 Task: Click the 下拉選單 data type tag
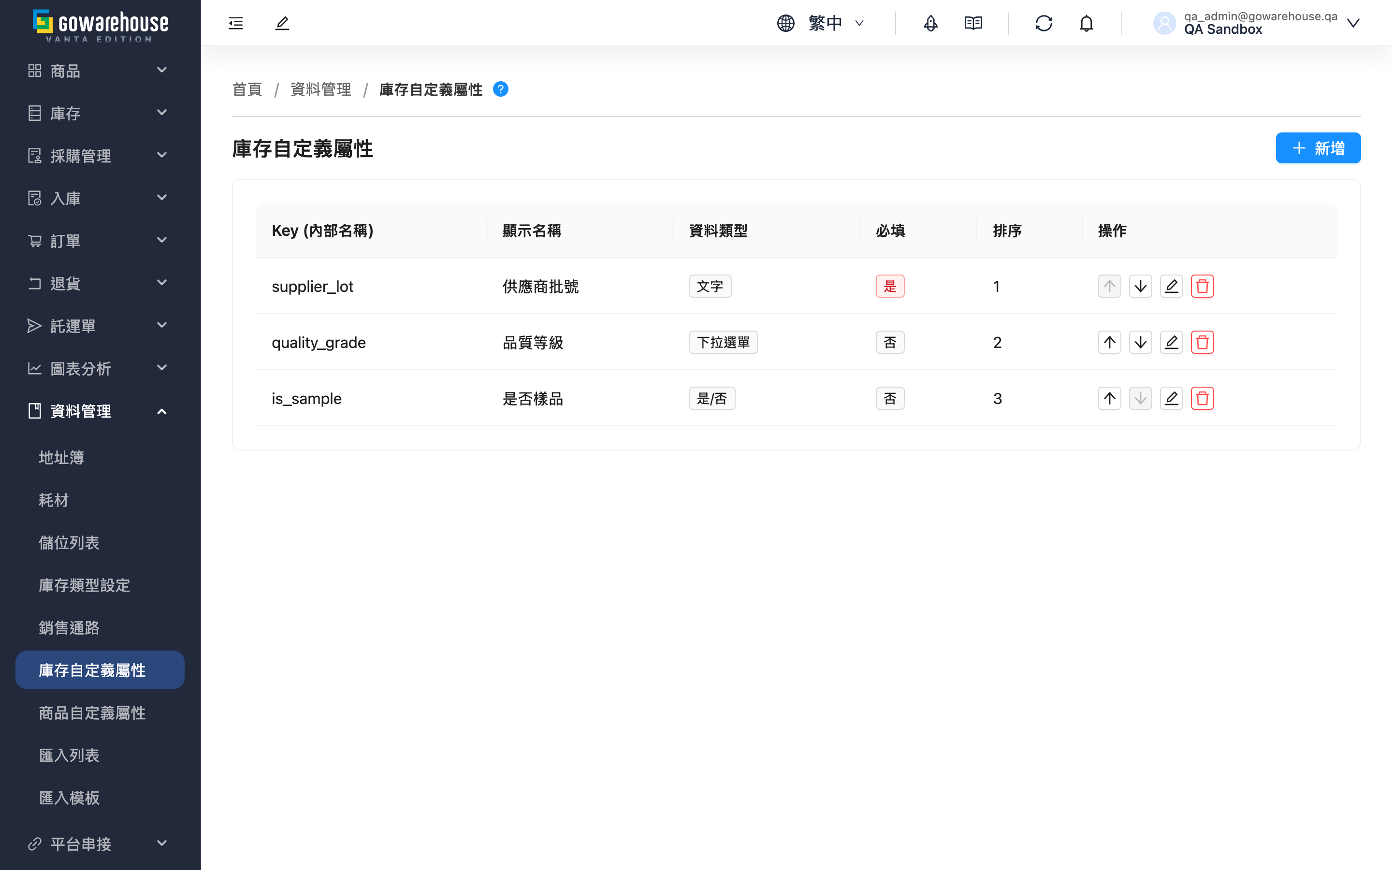pyautogui.click(x=723, y=342)
